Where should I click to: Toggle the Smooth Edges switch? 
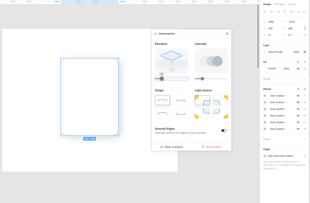pyautogui.click(x=224, y=131)
